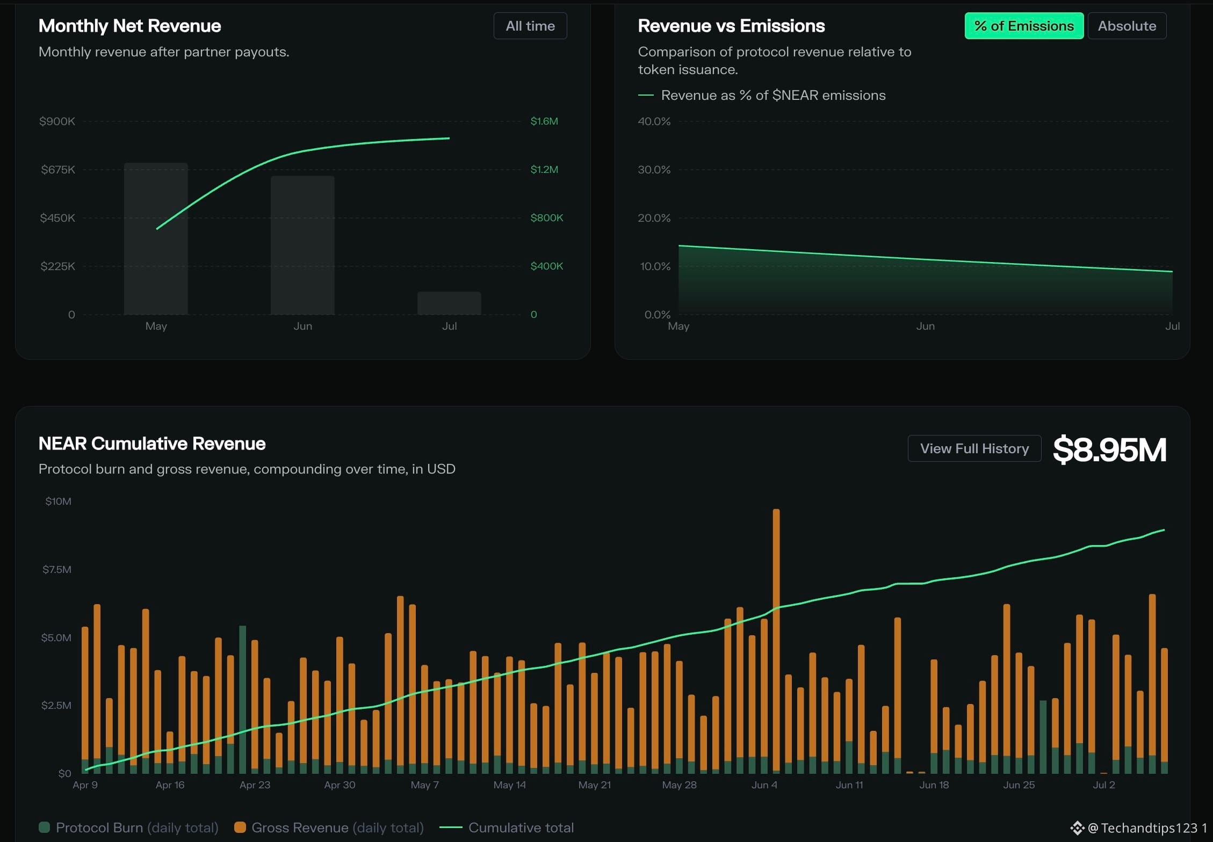
Task: Toggle Cumulative total legend line
Action: (451, 828)
